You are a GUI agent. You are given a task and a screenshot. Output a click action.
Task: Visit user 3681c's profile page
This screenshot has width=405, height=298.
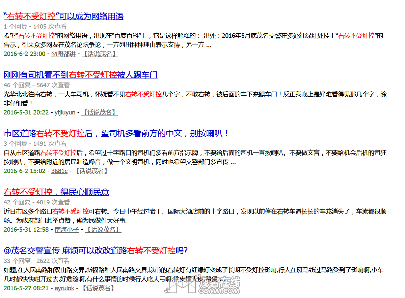coord(59,171)
